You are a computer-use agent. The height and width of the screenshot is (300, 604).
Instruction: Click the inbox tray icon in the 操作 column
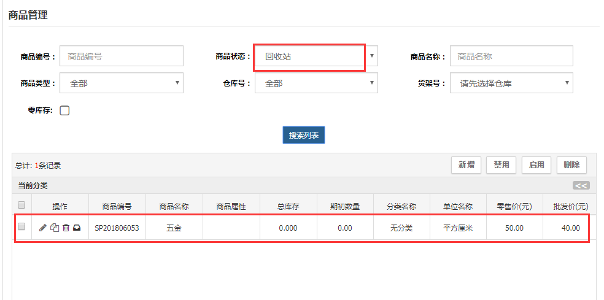pos(77,228)
